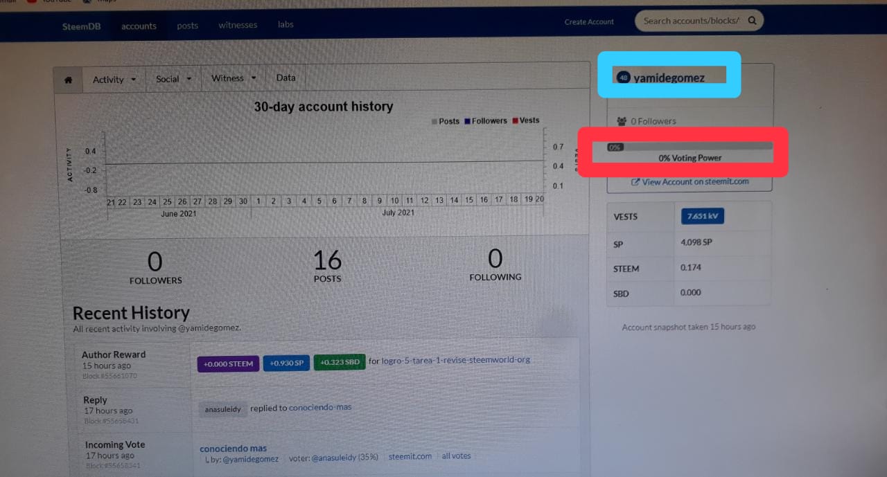Expand the Activity dropdown
This screenshot has height=477, width=887.
pos(114,80)
